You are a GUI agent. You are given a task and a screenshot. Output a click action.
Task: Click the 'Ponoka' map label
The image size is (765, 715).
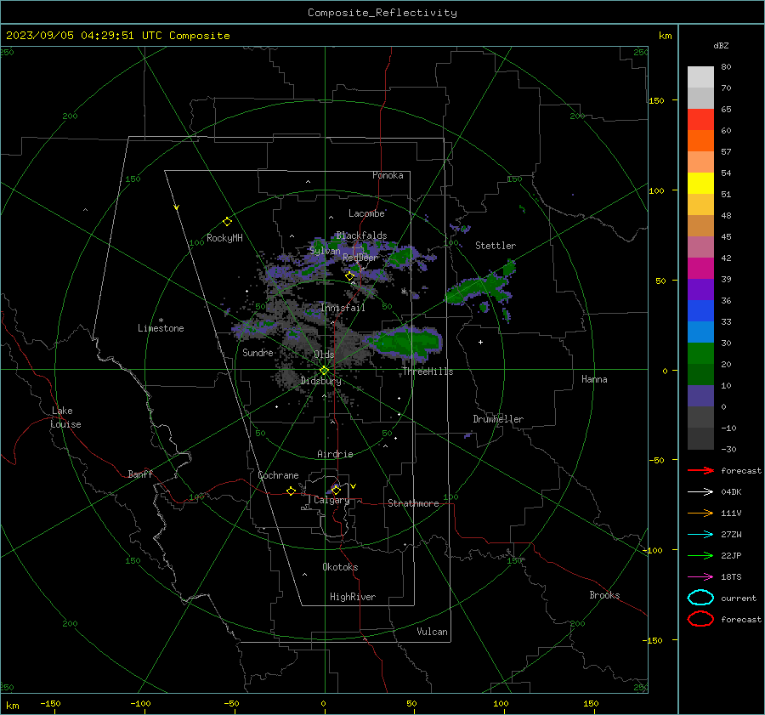click(x=388, y=175)
